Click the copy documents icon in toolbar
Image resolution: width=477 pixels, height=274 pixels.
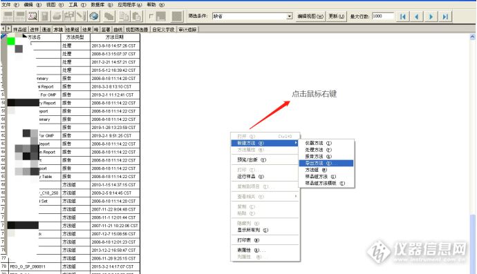124,16
